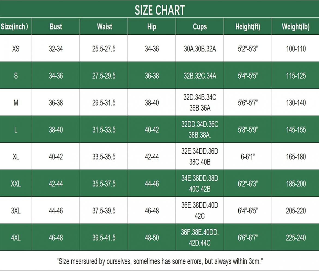Select the Height(ft) column header
Screen dimensions: 319x271
click(248, 27)
